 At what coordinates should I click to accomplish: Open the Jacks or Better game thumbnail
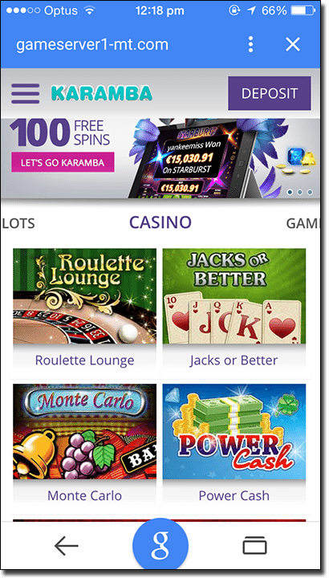(x=234, y=296)
